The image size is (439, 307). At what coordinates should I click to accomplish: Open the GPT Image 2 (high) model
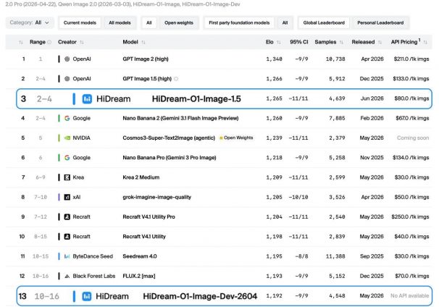[146, 59]
